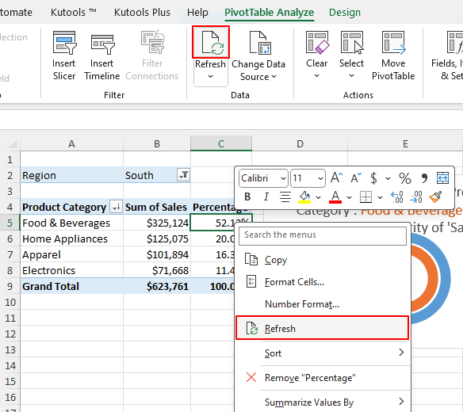The height and width of the screenshot is (412, 463).
Task: Expand the Clear dropdown arrow
Action: click(316, 76)
